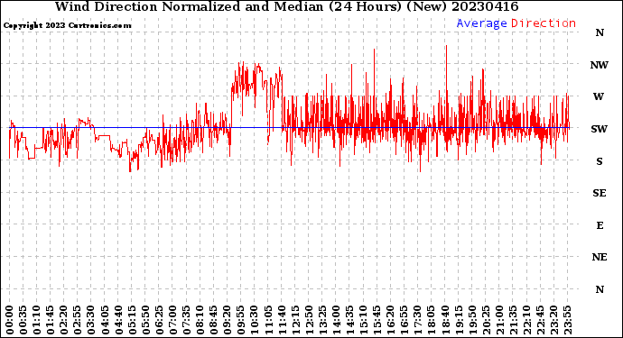The height and width of the screenshot is (338, 623).
Task: Click the 09:55 time axis label
Action: coord(241,321)
